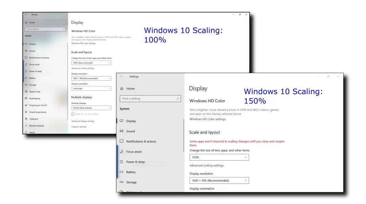Click Shared experiences icon in 100% window

point(26,112)
